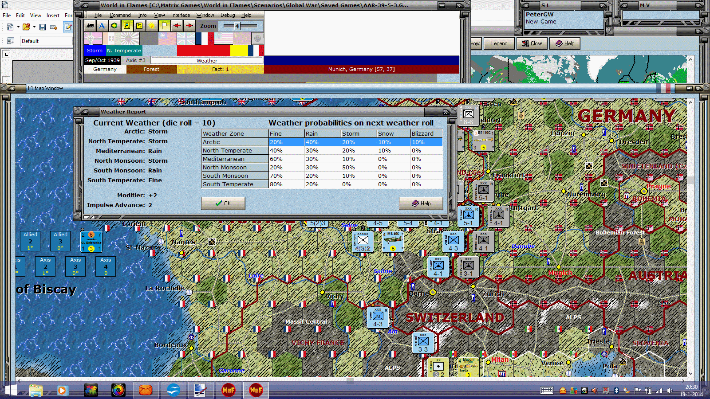Select the North Monsoon row in the weather table
The width and height of the screenshot is (710, 399).
tap(322, 168)
